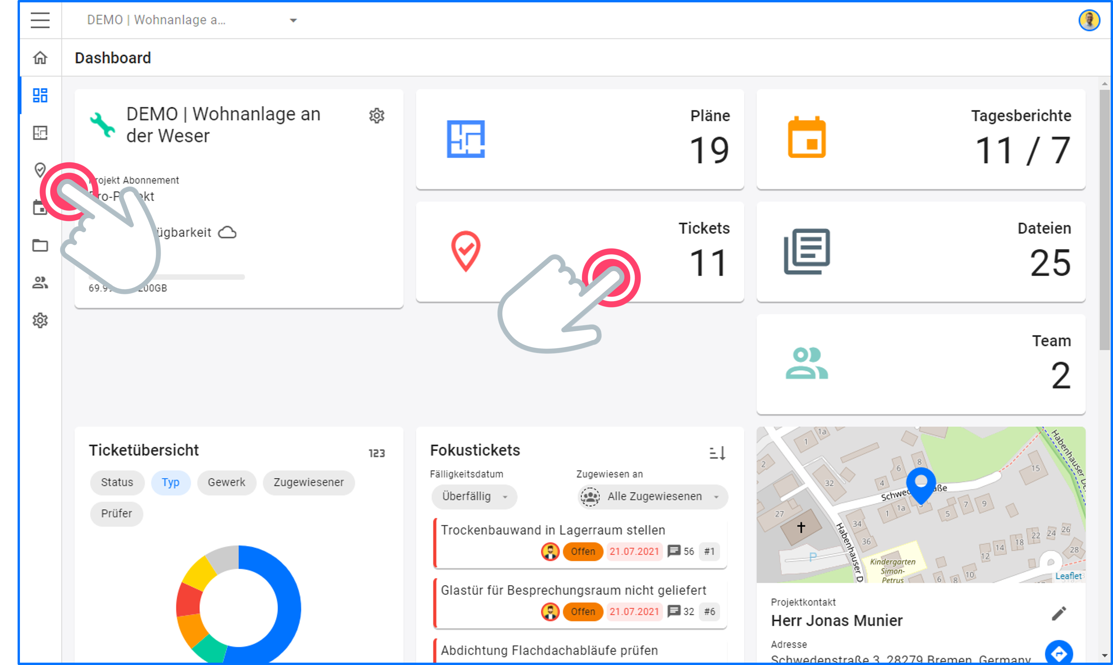This screenshot has width=1113, height=665.
Task: Open settings gear in sidebar
Action: (40, 320)
